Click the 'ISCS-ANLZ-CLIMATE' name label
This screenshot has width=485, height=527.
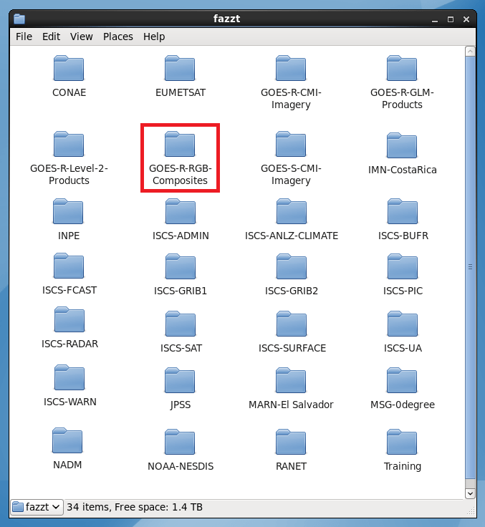coord(292,236)
